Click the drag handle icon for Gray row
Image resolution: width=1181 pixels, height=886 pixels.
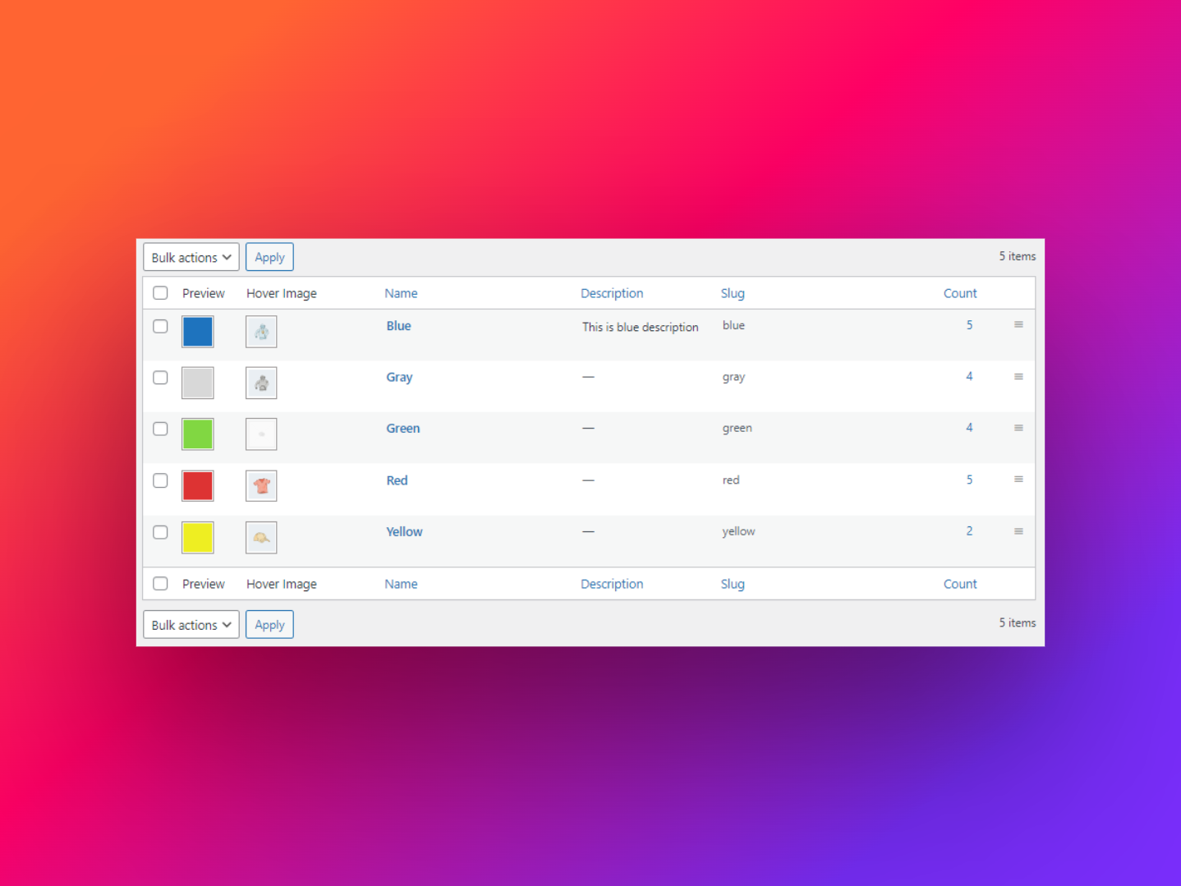click(x=1018, y=377)
